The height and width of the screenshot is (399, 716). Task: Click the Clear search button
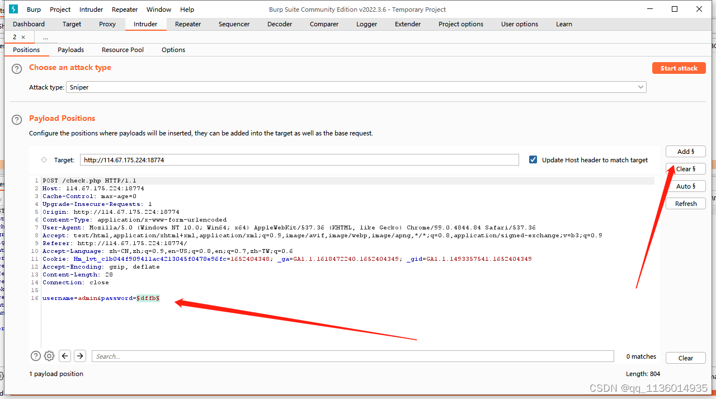pyautogui.click(x=686, y=358)
